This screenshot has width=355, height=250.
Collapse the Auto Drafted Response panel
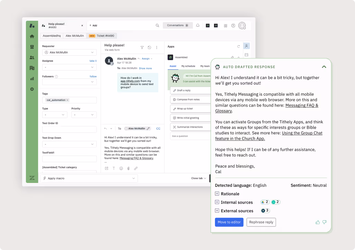324,67
